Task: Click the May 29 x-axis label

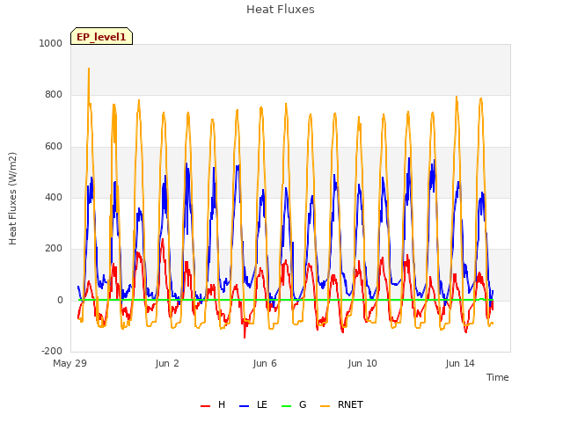Action: click(69, 363)
